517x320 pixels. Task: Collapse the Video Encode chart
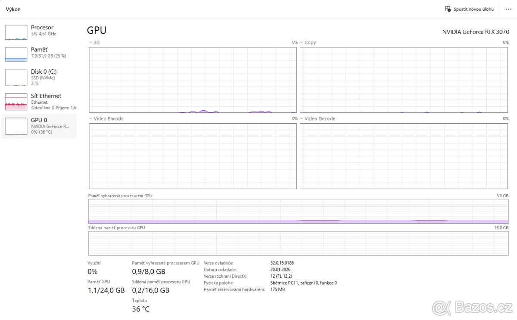[90, 118]
